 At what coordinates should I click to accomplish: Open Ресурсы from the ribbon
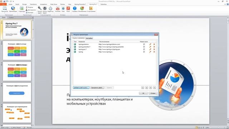click(x=29, y=7)
